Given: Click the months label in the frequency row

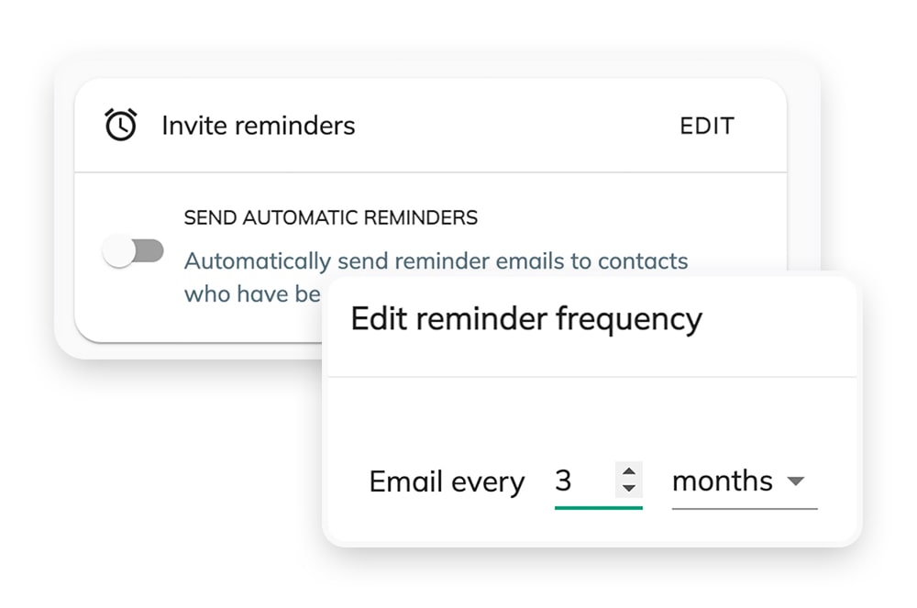Looking at the screenshot, I should [723, 480].
